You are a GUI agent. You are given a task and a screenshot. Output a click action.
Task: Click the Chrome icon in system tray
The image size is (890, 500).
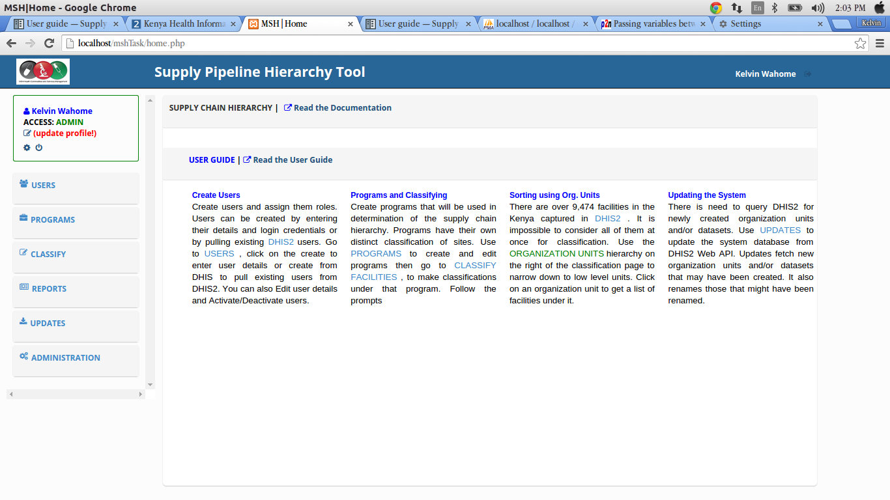[x=716, y=8]
